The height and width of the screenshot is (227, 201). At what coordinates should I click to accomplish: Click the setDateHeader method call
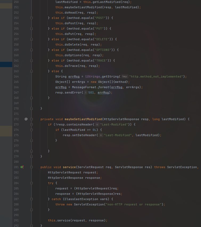(84, 135)
